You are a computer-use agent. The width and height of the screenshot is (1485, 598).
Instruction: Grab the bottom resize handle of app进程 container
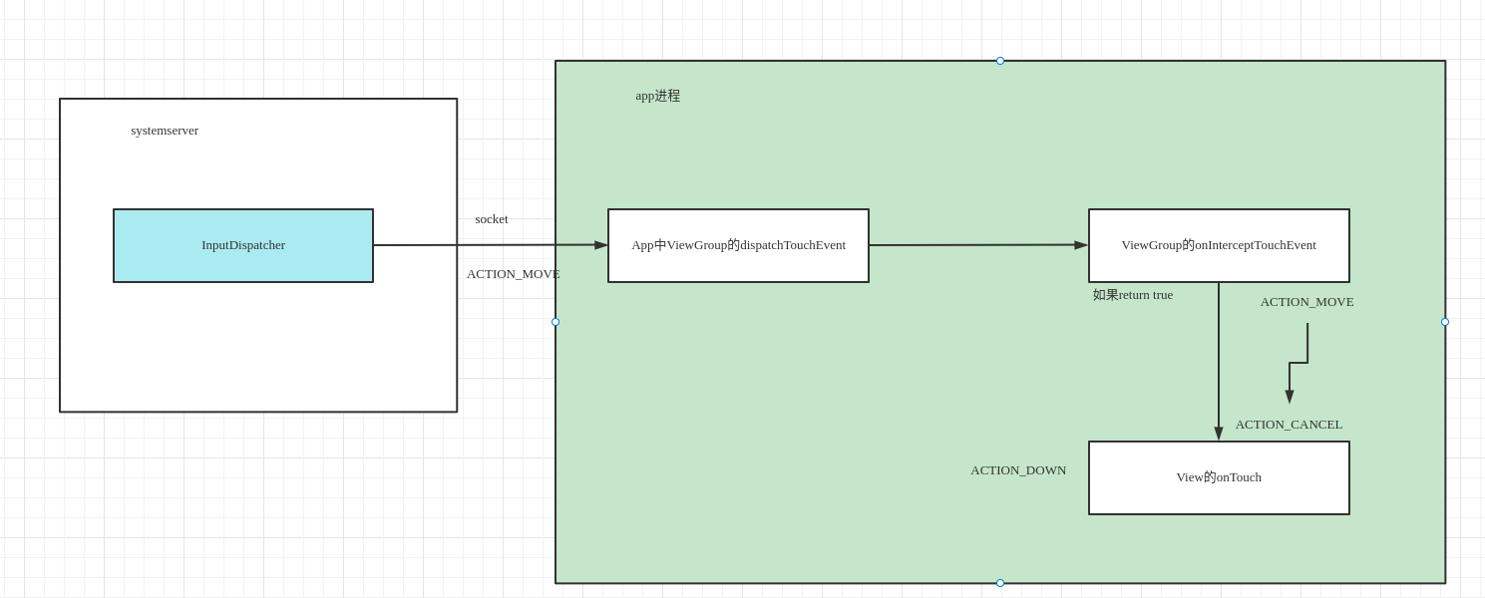click(1000, 583)
